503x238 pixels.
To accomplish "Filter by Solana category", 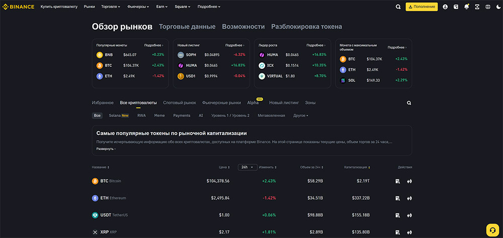I will tap(119, 115).
